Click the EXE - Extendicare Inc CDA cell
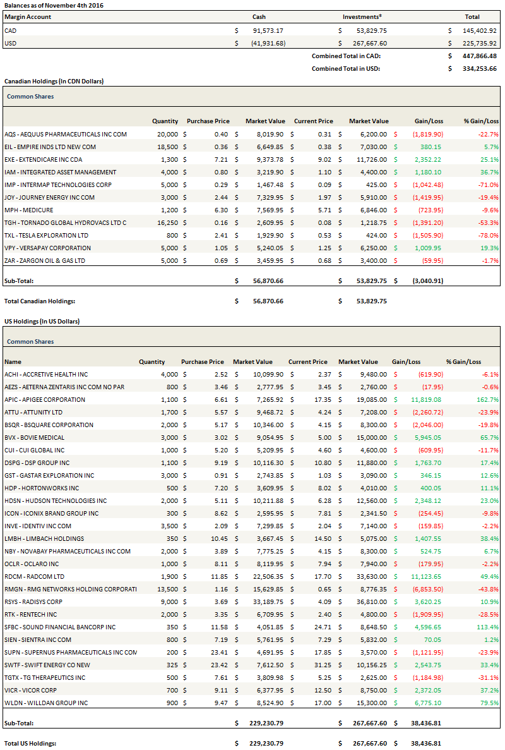Screen dimensions: 505x750 click(x=43, y=159)
